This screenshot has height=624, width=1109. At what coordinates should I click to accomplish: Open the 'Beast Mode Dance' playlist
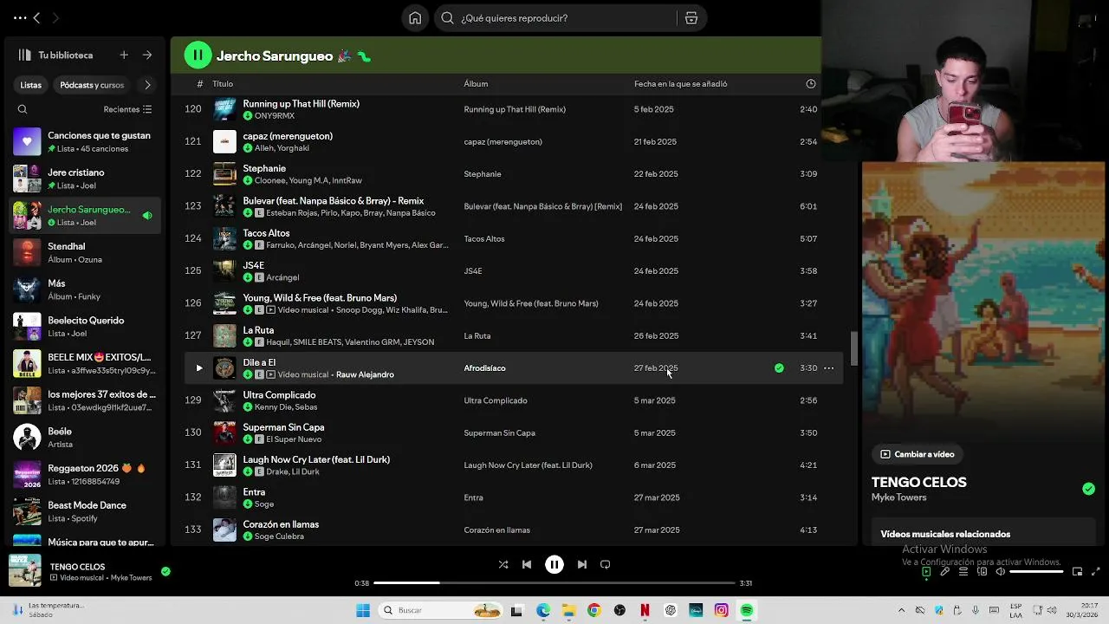[84, 511]
